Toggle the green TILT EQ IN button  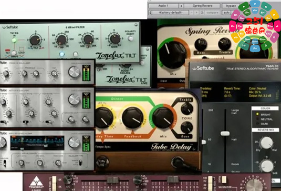tap(14, 40)
